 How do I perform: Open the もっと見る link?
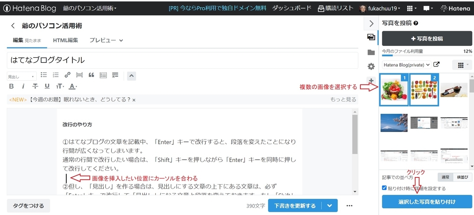pyautogui.click(x=343, y=100)
